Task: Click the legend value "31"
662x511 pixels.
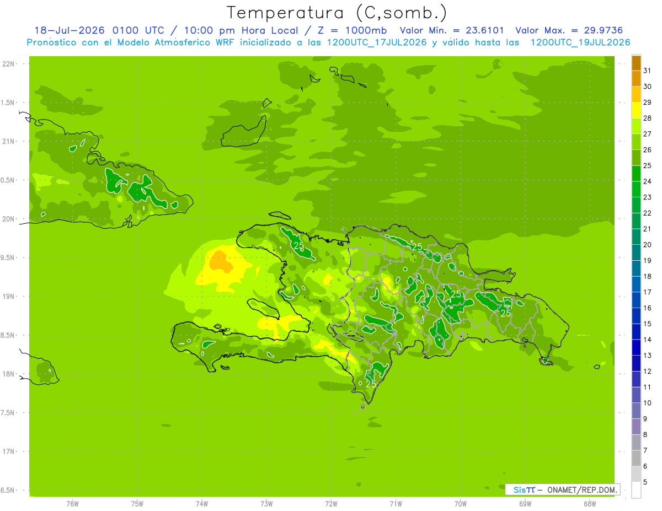Action: 647,71
